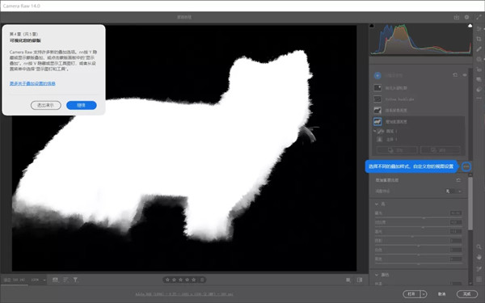Switch to single view icon at bottom
Viewport: 485px width, 303px height.
(348, 280)
